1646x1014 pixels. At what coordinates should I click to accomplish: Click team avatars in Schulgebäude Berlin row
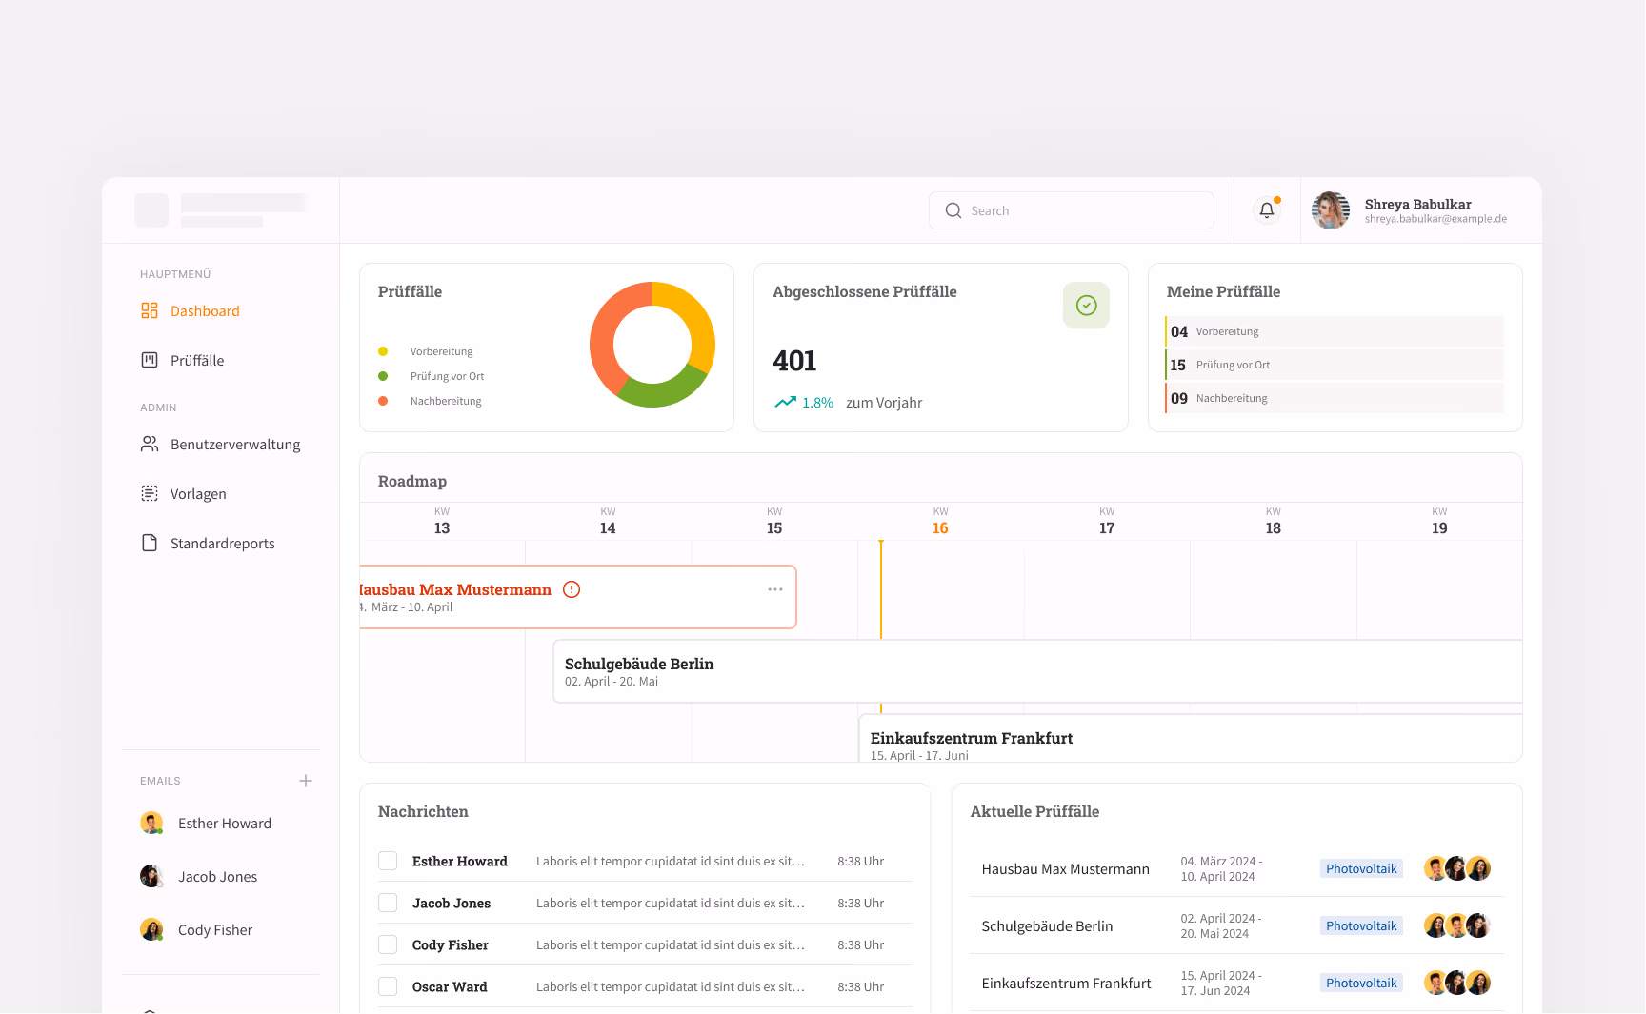(1457, 925)
